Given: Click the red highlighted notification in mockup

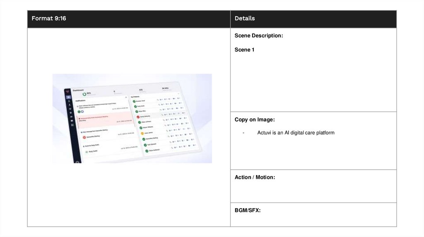Looking at the screenshot, I should click(x=106, y=120).
